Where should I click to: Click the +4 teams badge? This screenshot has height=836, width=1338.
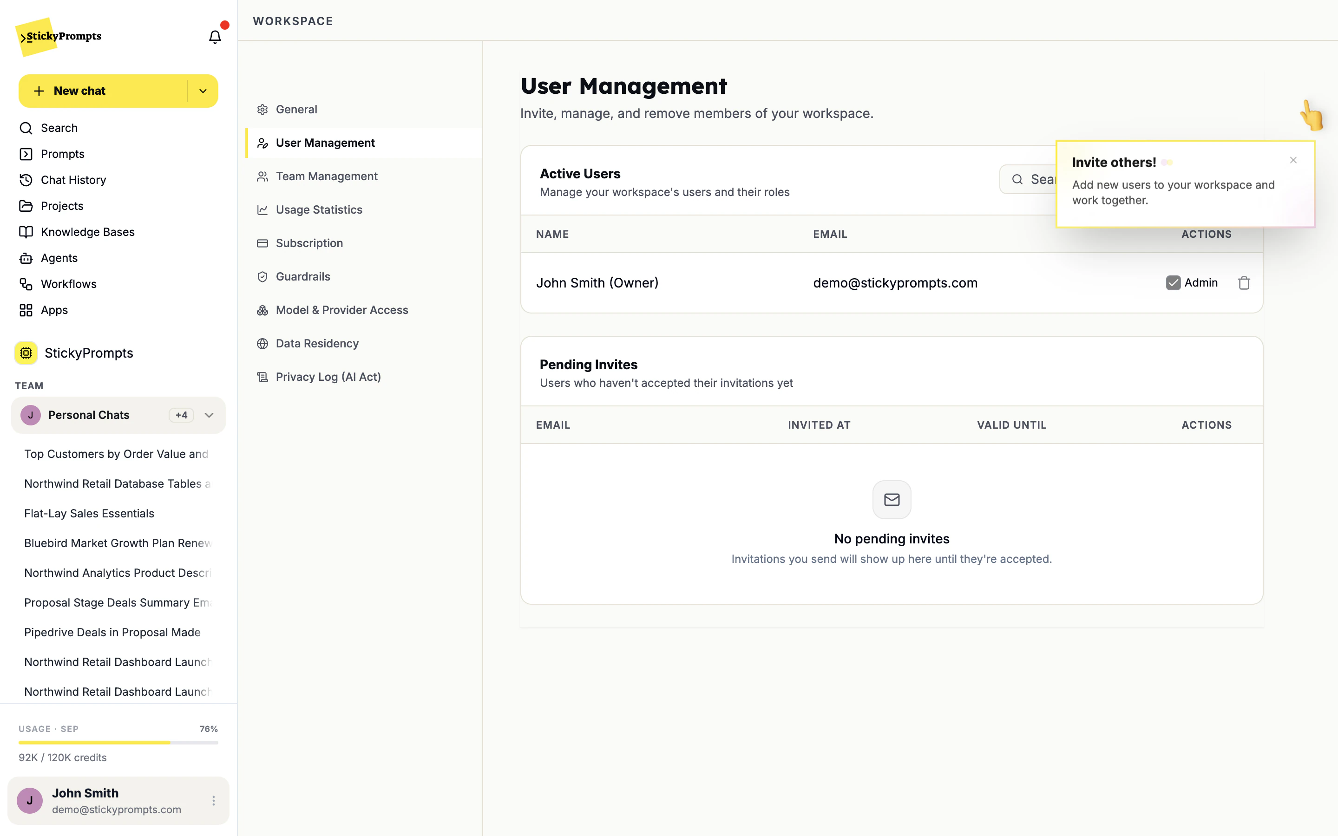tap(181, 415)
